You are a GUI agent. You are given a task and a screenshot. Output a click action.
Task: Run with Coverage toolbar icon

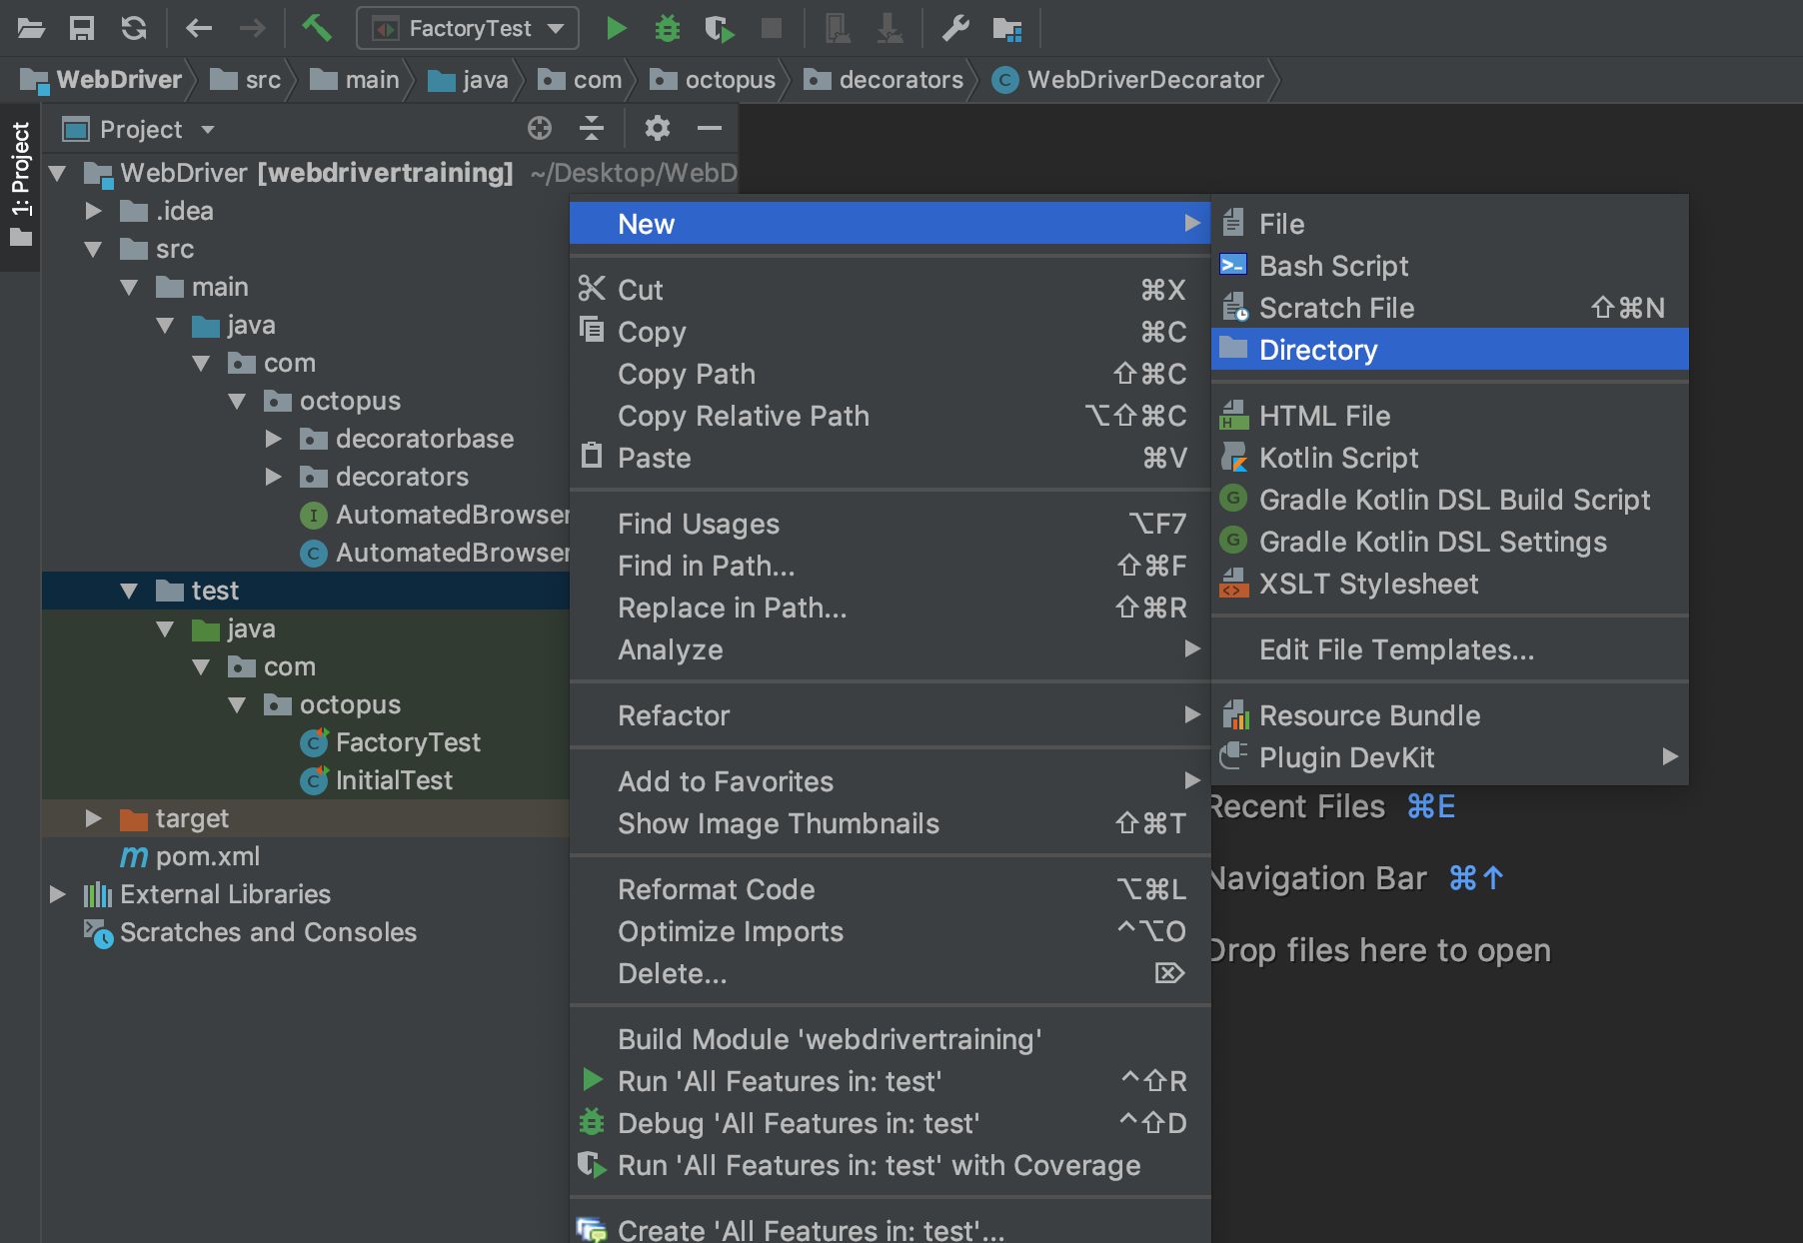(x=719, y=28)
